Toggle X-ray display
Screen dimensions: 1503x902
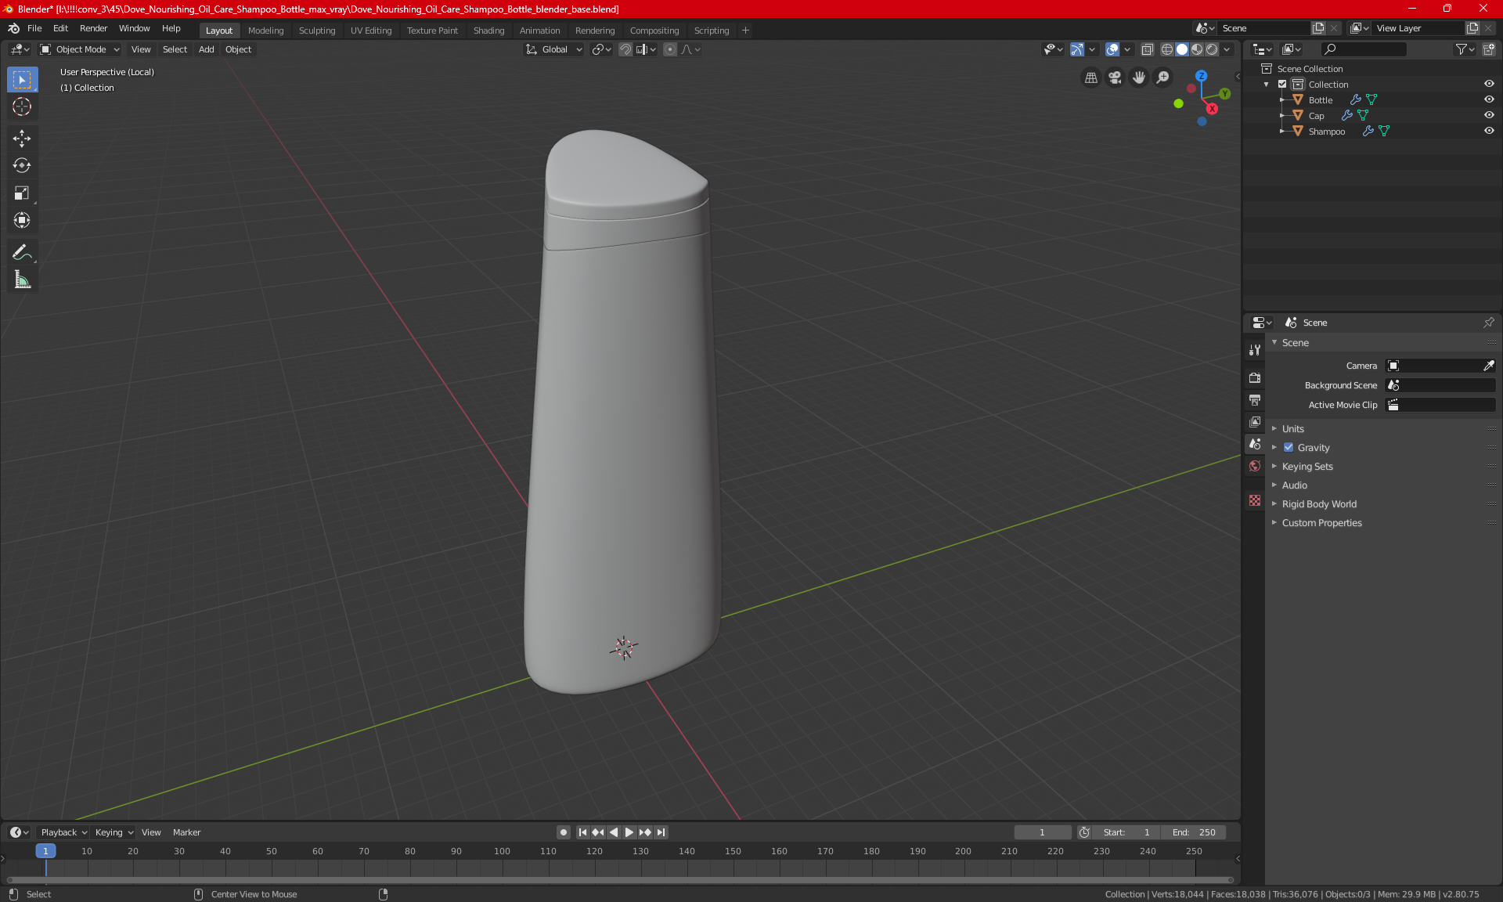[1148, 49]
